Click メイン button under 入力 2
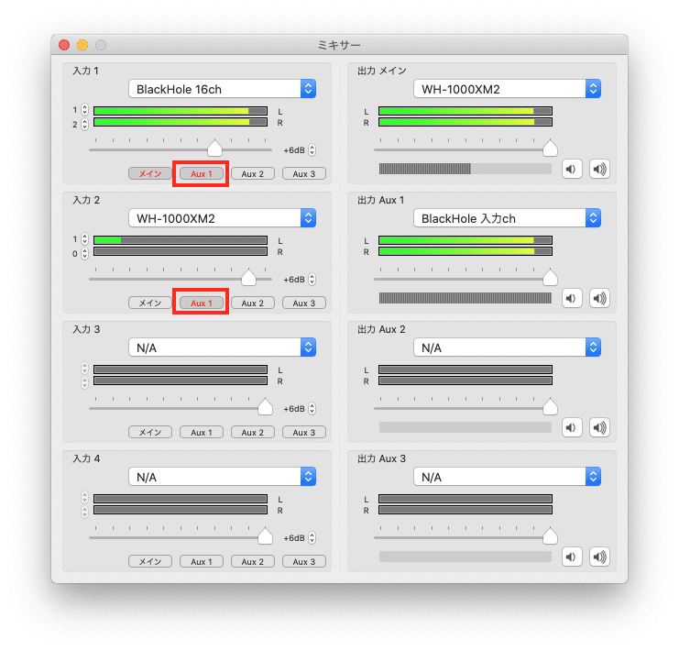The width and height of the screenshot is (679, 651). click(x=150, y=303)
